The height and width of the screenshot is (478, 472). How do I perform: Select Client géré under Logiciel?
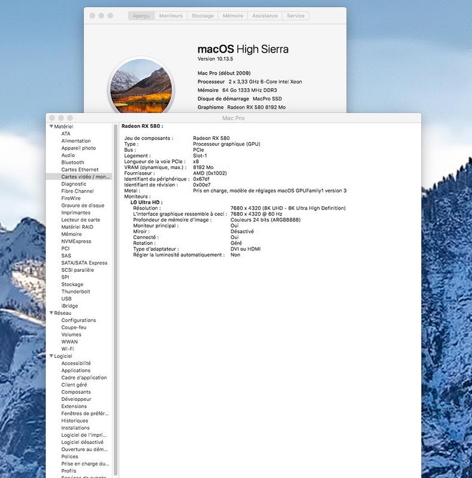74,385
